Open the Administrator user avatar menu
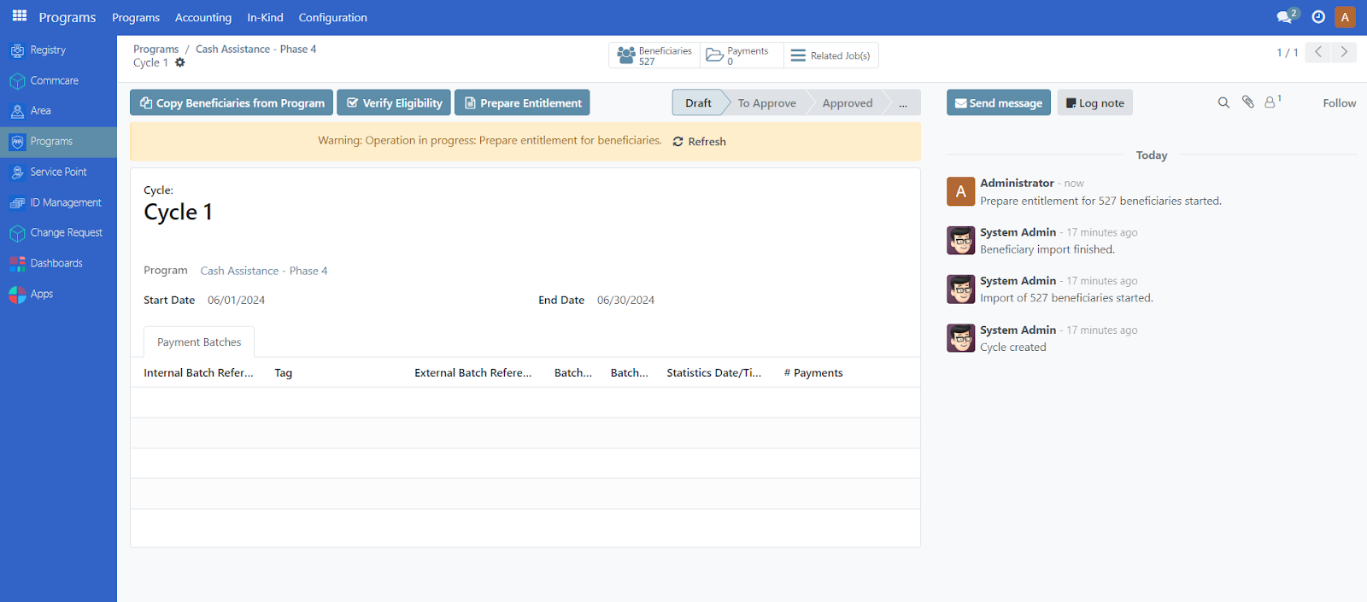 1345,17
